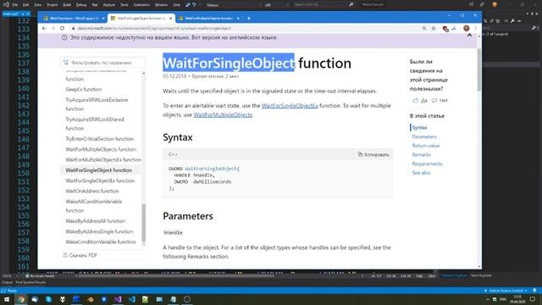Open Skype from the taskbar
542x305 pixels.
point(49,299)
